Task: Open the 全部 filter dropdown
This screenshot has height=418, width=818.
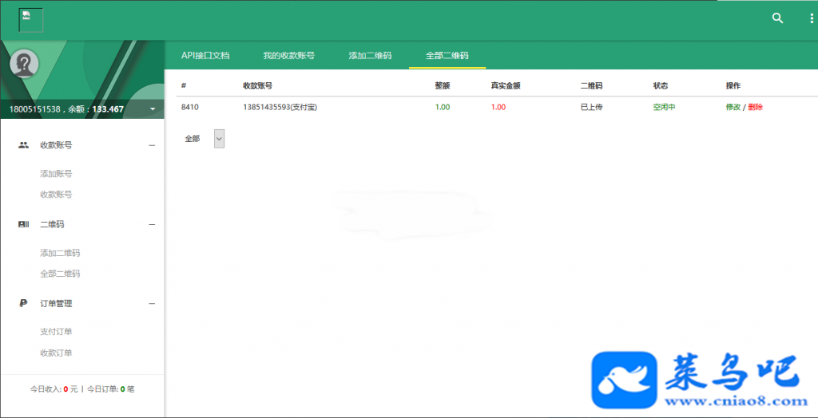Action: [219, 139]
